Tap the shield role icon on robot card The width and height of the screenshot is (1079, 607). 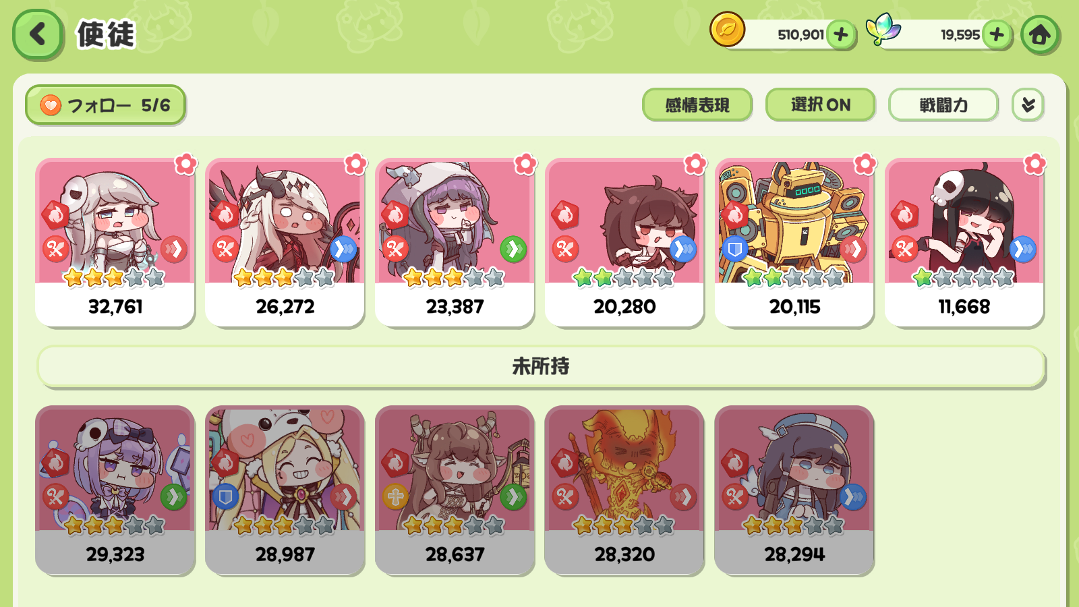(735, 250)
